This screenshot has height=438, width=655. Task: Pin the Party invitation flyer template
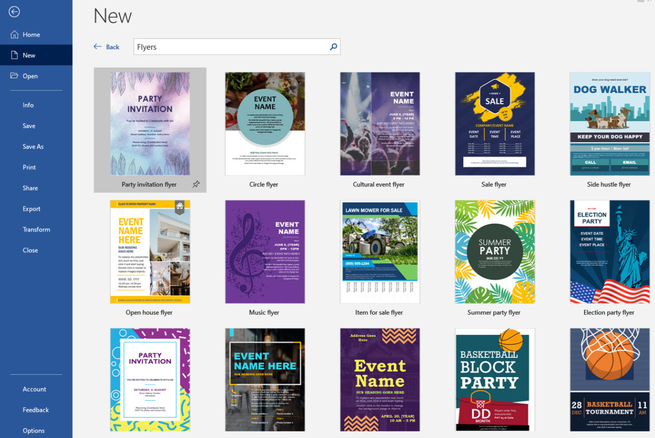pyautogui.click(x=196, y=185)
